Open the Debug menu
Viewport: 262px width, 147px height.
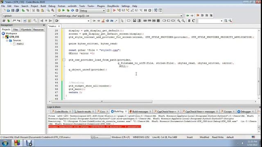52,6
